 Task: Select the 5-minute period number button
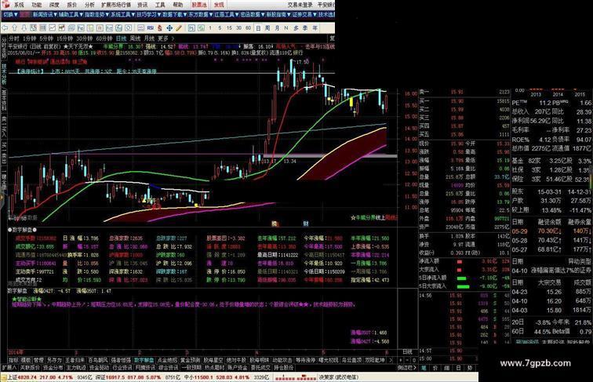(x=220, y=28)
